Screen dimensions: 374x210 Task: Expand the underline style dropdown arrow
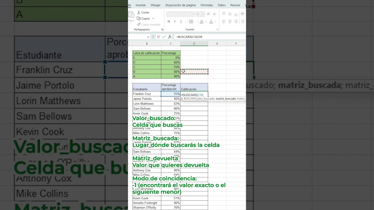pos(185,22)
